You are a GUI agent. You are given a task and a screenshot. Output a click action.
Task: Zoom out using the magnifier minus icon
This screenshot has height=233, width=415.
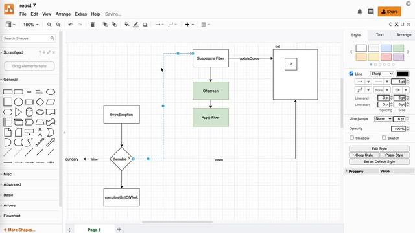click(58, 25)
